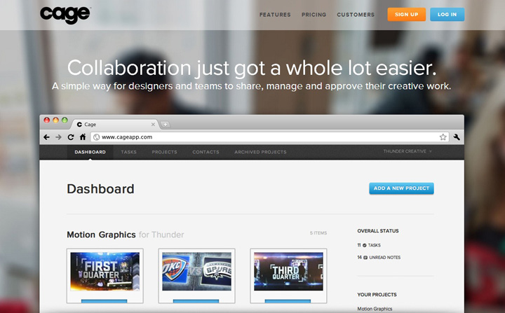The width and height of the screenshot is (505, 313).
Task: Click the bookmark star icon
Action: 443,137
